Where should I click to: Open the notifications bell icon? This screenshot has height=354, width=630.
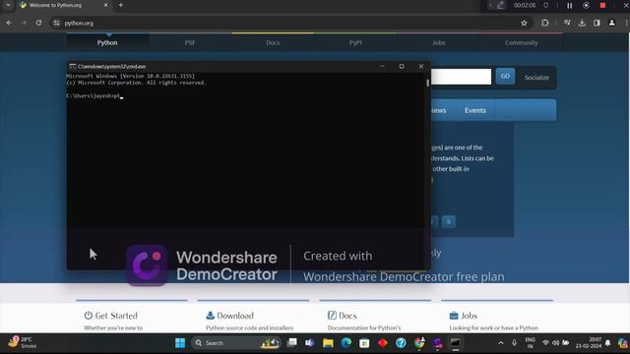click(608, 343)
